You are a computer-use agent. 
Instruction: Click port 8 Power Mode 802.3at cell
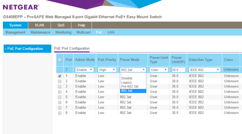125,113
